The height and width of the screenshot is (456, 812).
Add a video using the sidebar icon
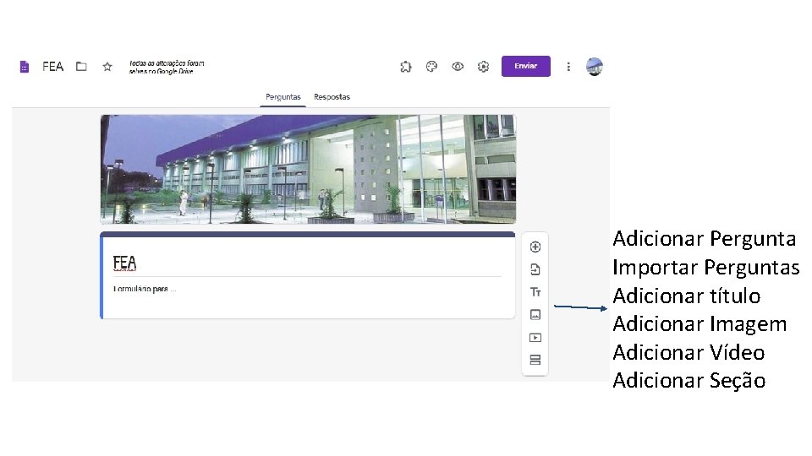pos(535,338)
